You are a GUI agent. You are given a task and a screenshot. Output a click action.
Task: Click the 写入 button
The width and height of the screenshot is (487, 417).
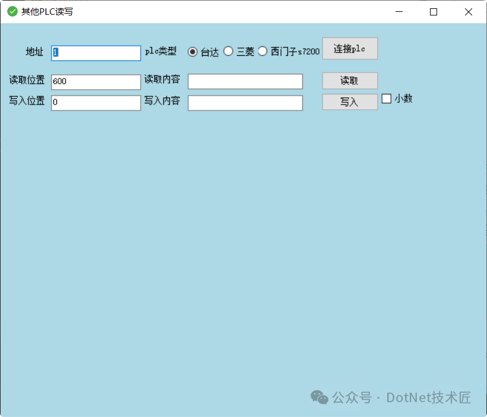350,102
